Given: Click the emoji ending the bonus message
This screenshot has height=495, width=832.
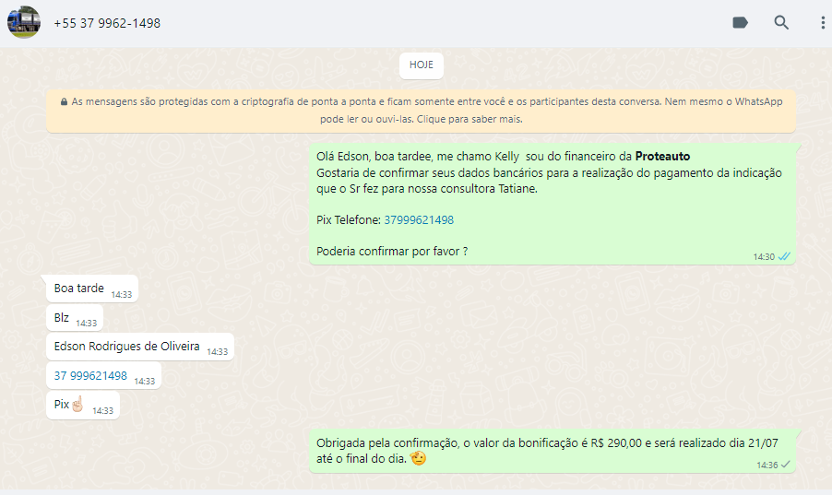Looking at the screenshot, I should 418,458.
